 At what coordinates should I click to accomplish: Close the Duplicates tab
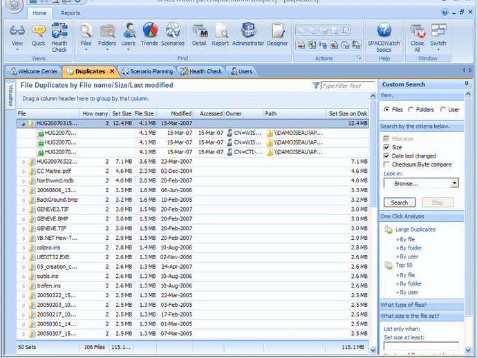(x=112, y=71)
